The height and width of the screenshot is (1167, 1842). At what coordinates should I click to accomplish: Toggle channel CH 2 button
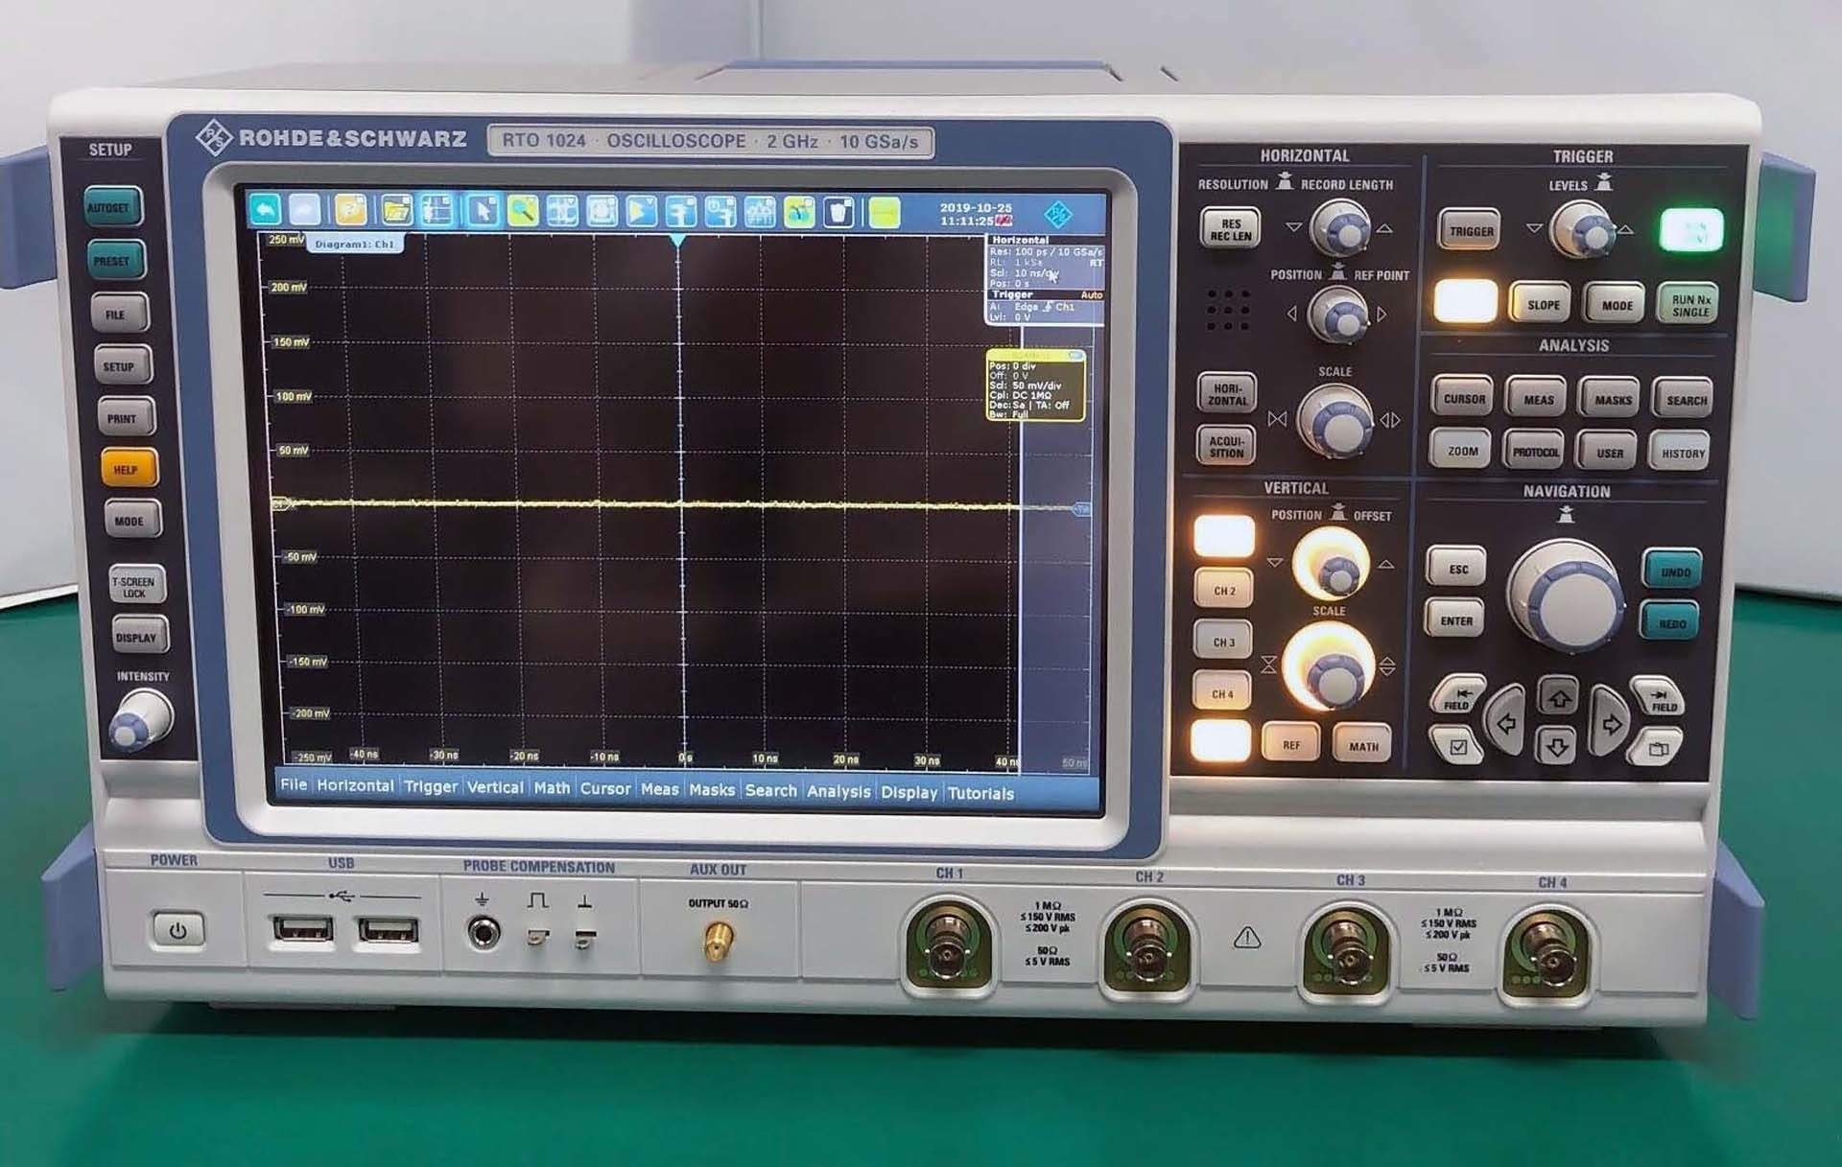pos(1224,590)
